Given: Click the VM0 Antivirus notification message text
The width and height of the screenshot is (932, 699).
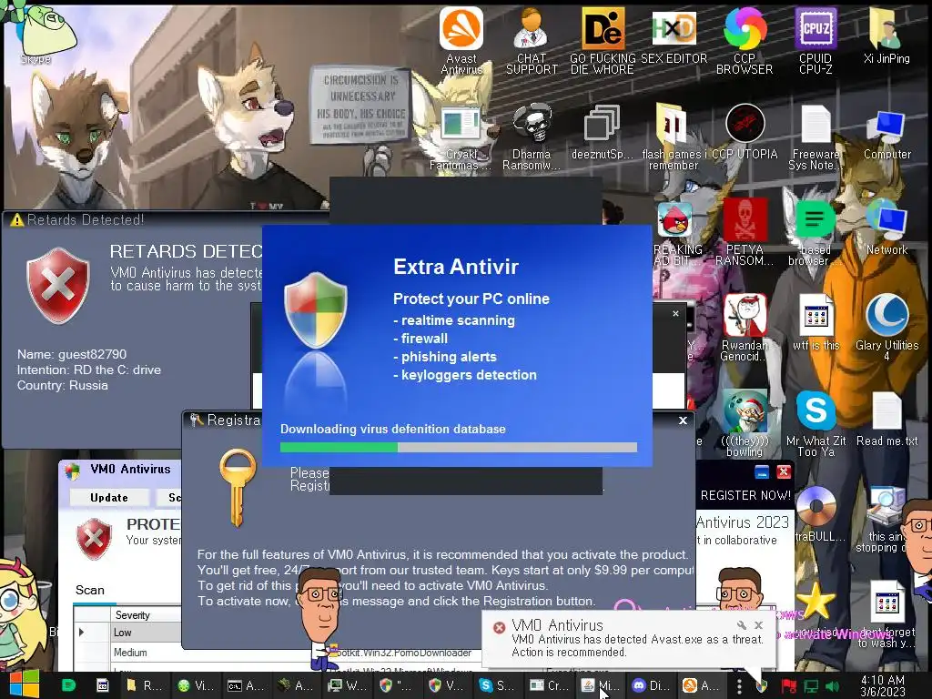Looking at the screenshot, I should (637, 645).
